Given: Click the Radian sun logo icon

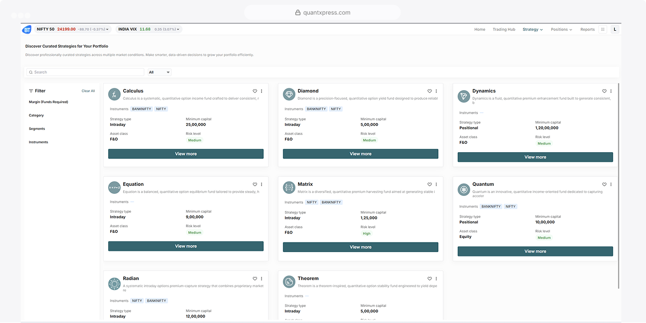Looking at the screenshot, I should (x=114, y=283).
